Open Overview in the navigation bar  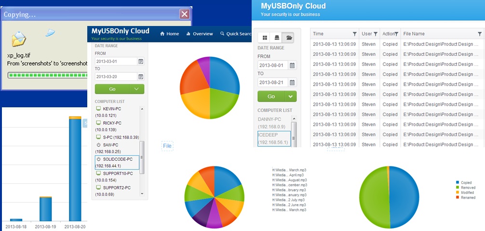pos(200,34)
